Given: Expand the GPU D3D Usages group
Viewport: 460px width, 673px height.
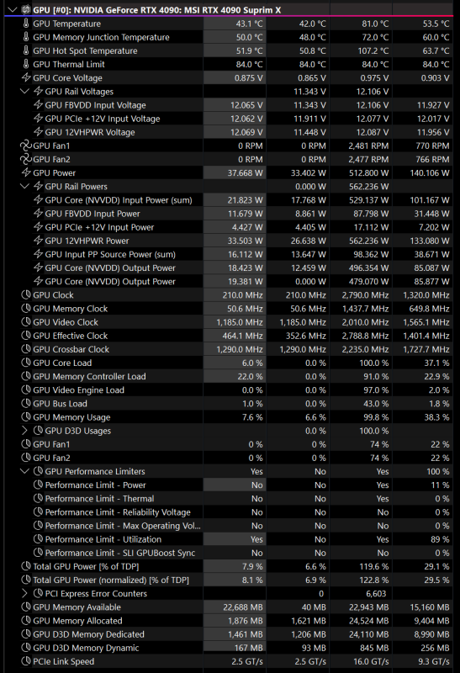Looking at the screenshot, I should point(24,431).
